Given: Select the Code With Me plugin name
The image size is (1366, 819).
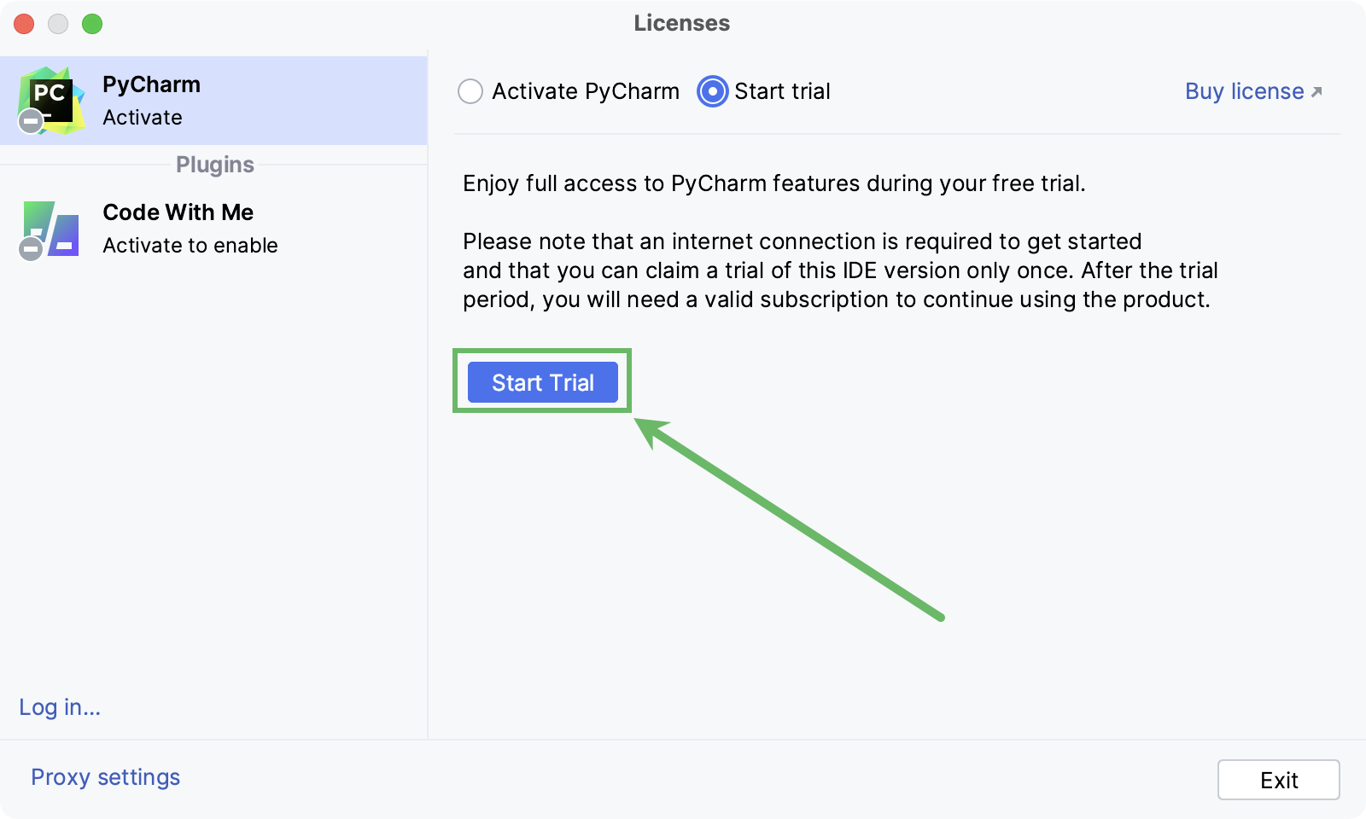Looking at the screenshot, I should pyautogui.click(x=178, y=212).
